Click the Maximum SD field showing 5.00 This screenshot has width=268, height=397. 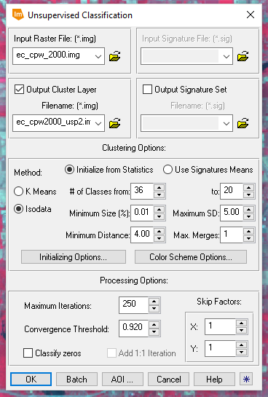point(232,213)
